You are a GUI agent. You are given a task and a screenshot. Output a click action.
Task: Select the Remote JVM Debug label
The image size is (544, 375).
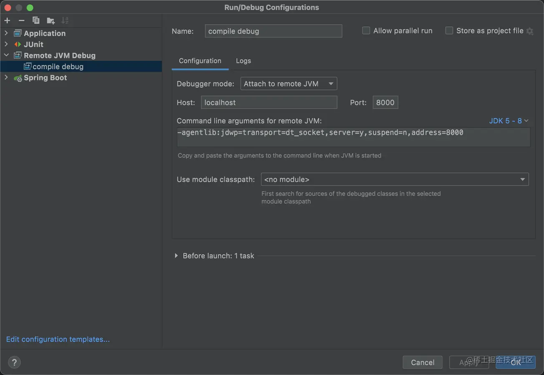(60, 55)
